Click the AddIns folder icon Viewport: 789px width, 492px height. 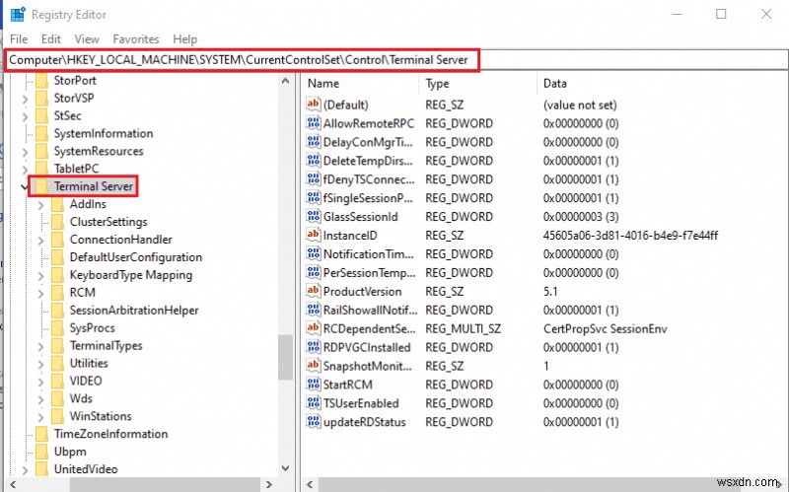click(58, 204)
